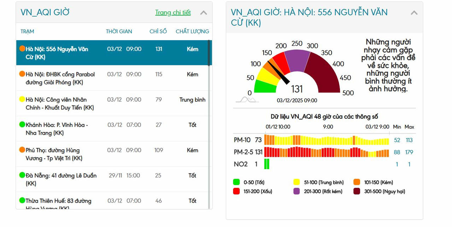The height and width of the screenshot is (227, 452).
Task: Collapse the VN_AQI GIỜ station list panel
Action: [204, 12]
